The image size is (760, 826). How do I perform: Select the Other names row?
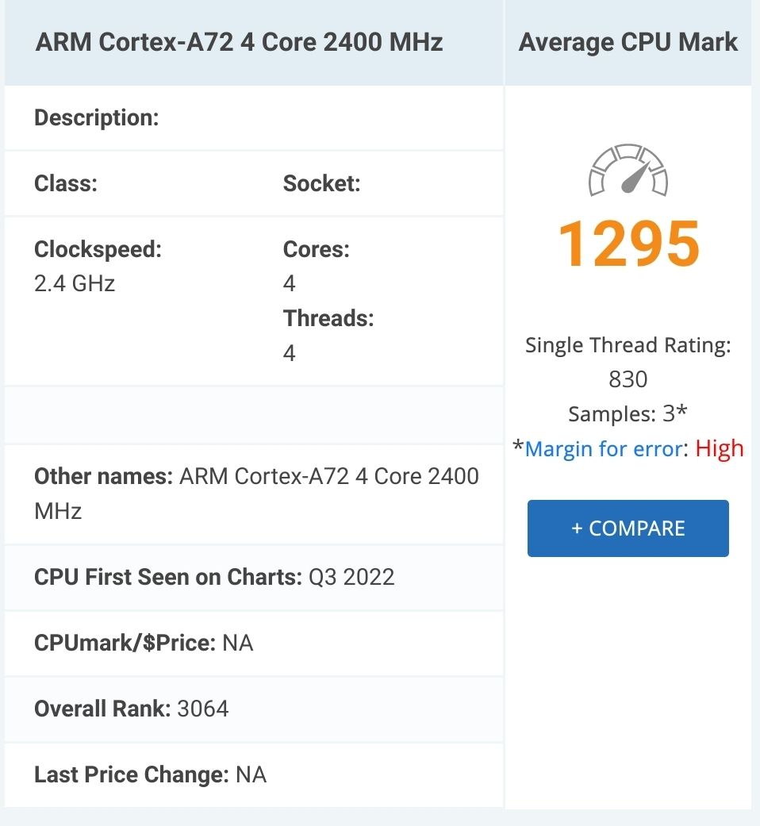click(255, 494)
